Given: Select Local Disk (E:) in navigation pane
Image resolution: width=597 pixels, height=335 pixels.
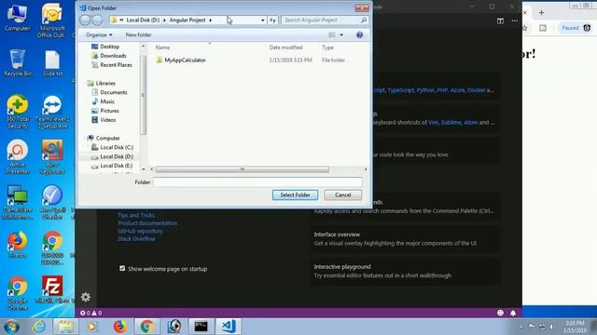Looking at the screenshot, I should click(x=112, y=166).
